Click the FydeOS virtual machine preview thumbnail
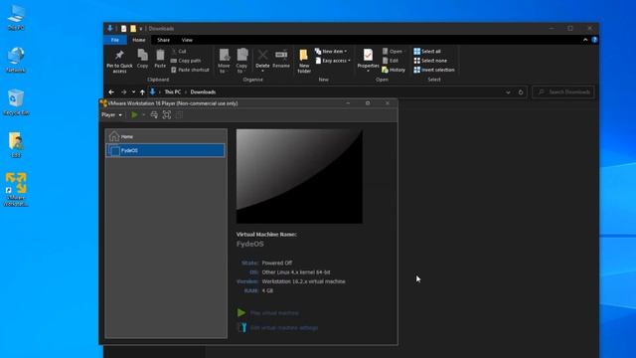 click(299, 176)
